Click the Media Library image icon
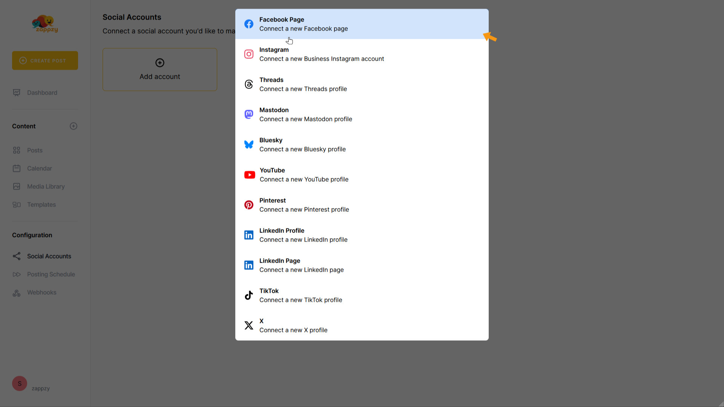The width and height of the screenshot is (724, 407). pyautogui.click(x=17, y=187)
